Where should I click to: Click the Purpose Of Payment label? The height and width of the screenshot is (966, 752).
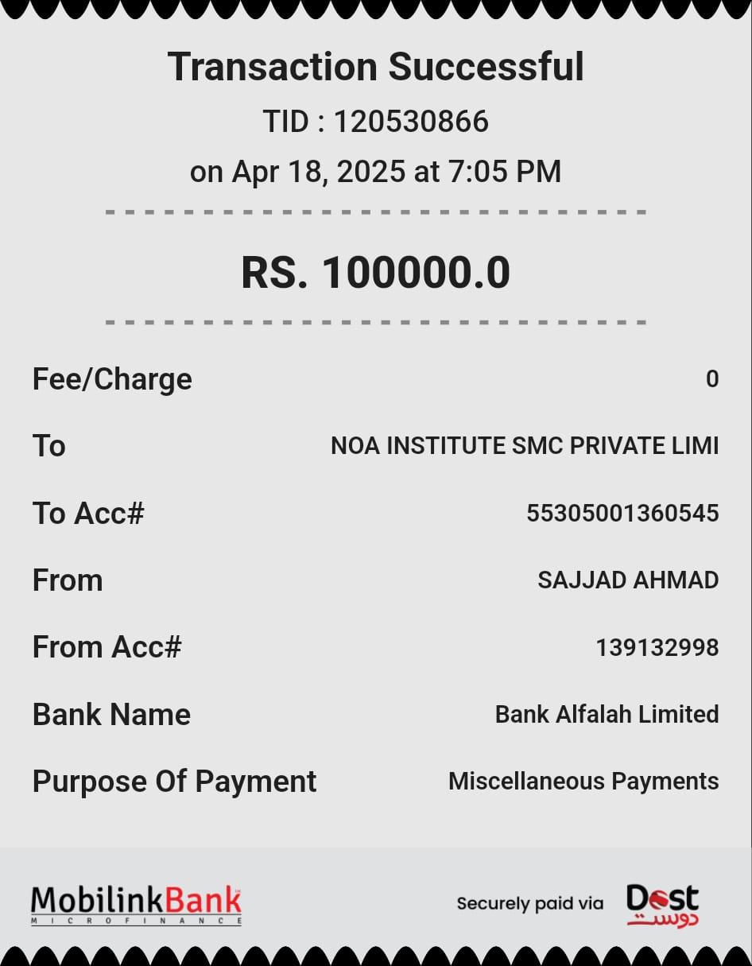click(x=174, y=782)
